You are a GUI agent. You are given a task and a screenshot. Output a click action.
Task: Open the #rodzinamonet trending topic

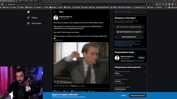tap(120, 89)
